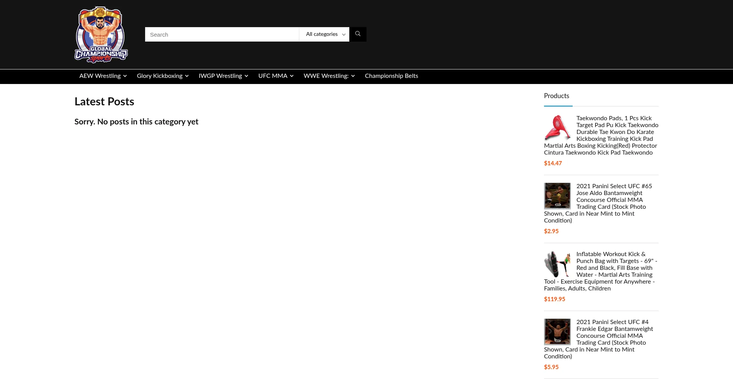Image resolution: width=733 pixels, height=379 pixels.
Task: Open the Glory Kickboxing menu
Action: point(160,76)
